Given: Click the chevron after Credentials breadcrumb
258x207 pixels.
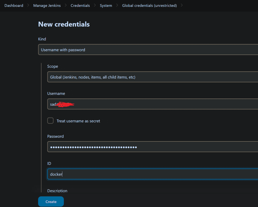Looking at the screenshot, I should coord(95,5).
